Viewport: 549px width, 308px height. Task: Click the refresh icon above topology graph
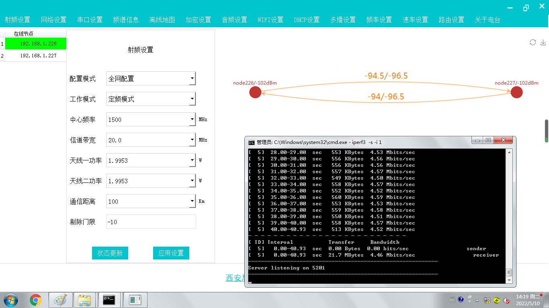[533, 42]
